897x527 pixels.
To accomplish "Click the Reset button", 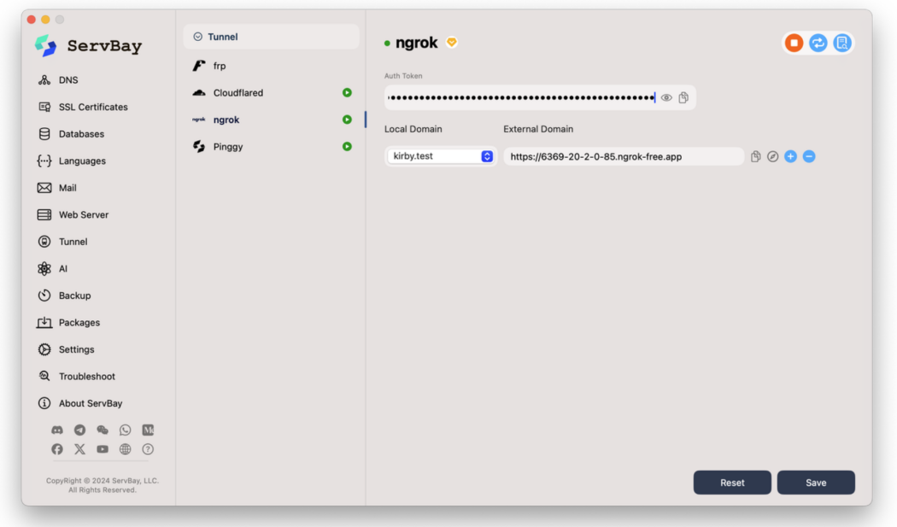I will pos(732,483).
